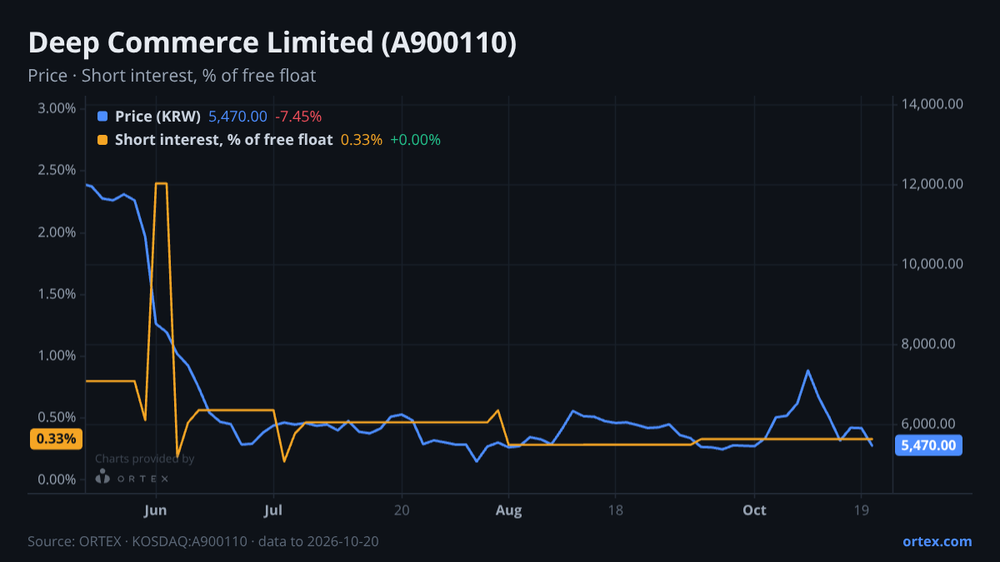Image resolution: width=1000 pixels, height=562 pixels.
Task: Click the 1.00% left axis label
Action: tap(57, 356)
